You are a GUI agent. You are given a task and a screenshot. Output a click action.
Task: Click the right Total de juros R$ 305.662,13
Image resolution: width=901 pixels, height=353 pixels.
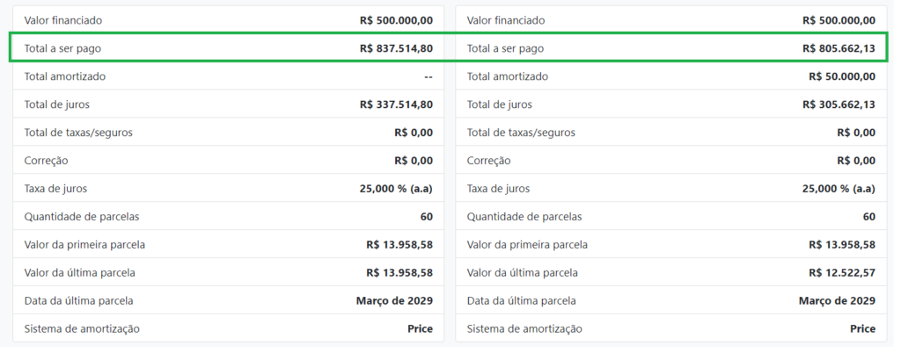[839, 104]
